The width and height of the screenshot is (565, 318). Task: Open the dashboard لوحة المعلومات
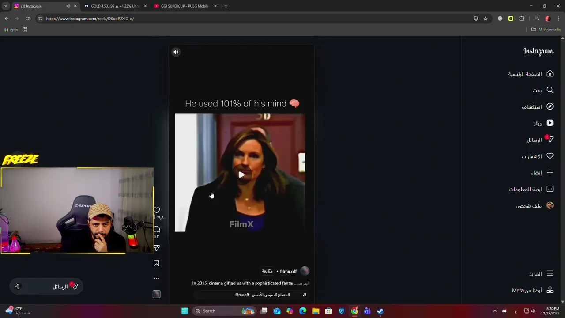point(531,189)
